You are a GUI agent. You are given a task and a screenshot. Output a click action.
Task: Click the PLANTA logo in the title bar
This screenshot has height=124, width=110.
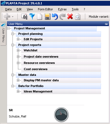3,3
